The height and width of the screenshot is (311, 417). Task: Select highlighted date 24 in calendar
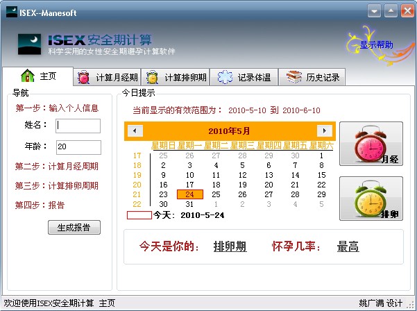coord(190,194)
